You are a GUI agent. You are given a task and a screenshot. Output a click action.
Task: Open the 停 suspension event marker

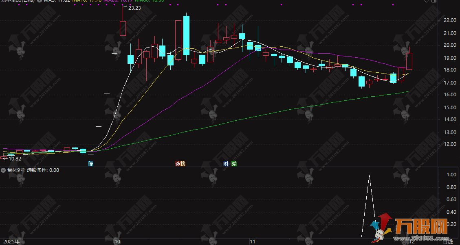pyautogui.click(x=91, y=164)
